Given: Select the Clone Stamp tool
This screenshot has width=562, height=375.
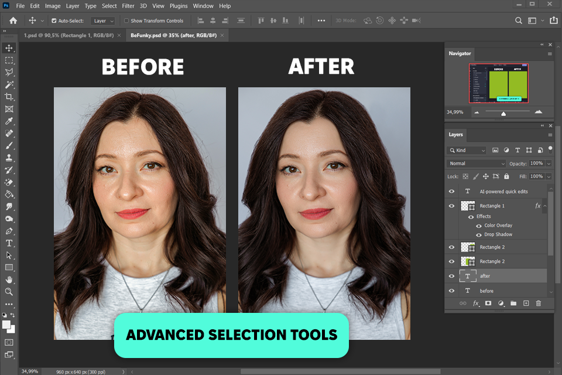Looking at the screenshot, I should [x=9, y=158].
